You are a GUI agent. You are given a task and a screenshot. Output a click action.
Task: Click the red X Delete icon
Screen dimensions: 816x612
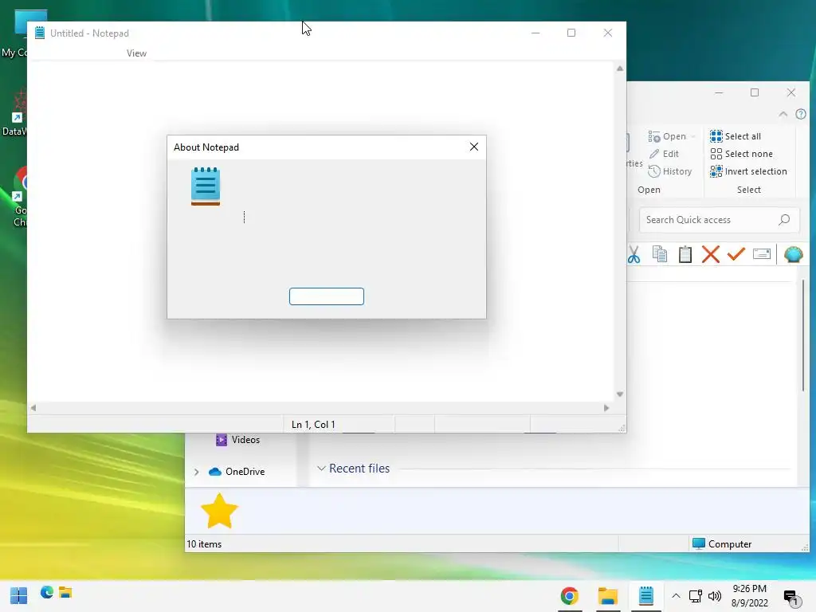click(710, 254)
